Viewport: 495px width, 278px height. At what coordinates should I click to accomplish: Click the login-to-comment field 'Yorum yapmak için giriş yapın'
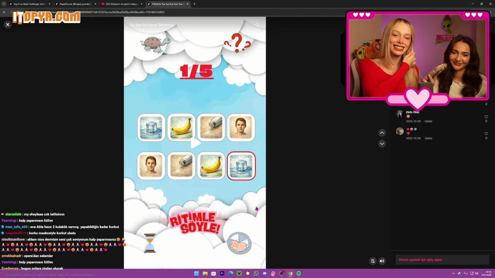pos(442,260)
